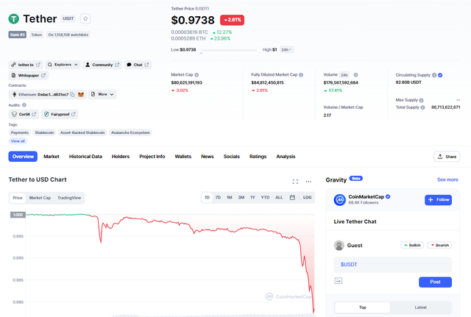471x317 pixels.
Task: Switch to the Market tab
Action: [52, 157]
